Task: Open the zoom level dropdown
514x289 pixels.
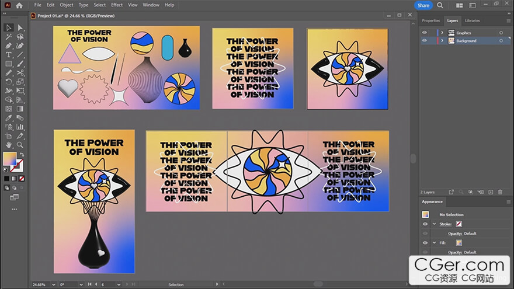Action: (x=53, y=285)
